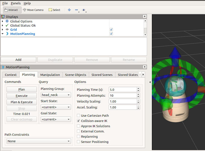205x151 pixels.
Task: Click the MotionPlanning panel title icon
Action: 3,67
